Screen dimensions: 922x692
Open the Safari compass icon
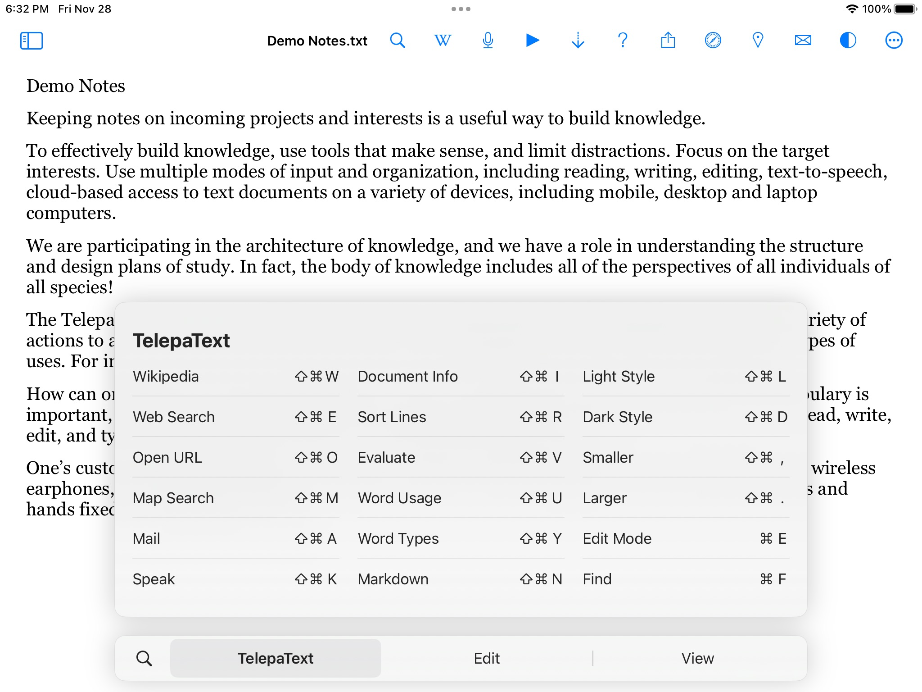pyautogui.click(x=713, y=41)
